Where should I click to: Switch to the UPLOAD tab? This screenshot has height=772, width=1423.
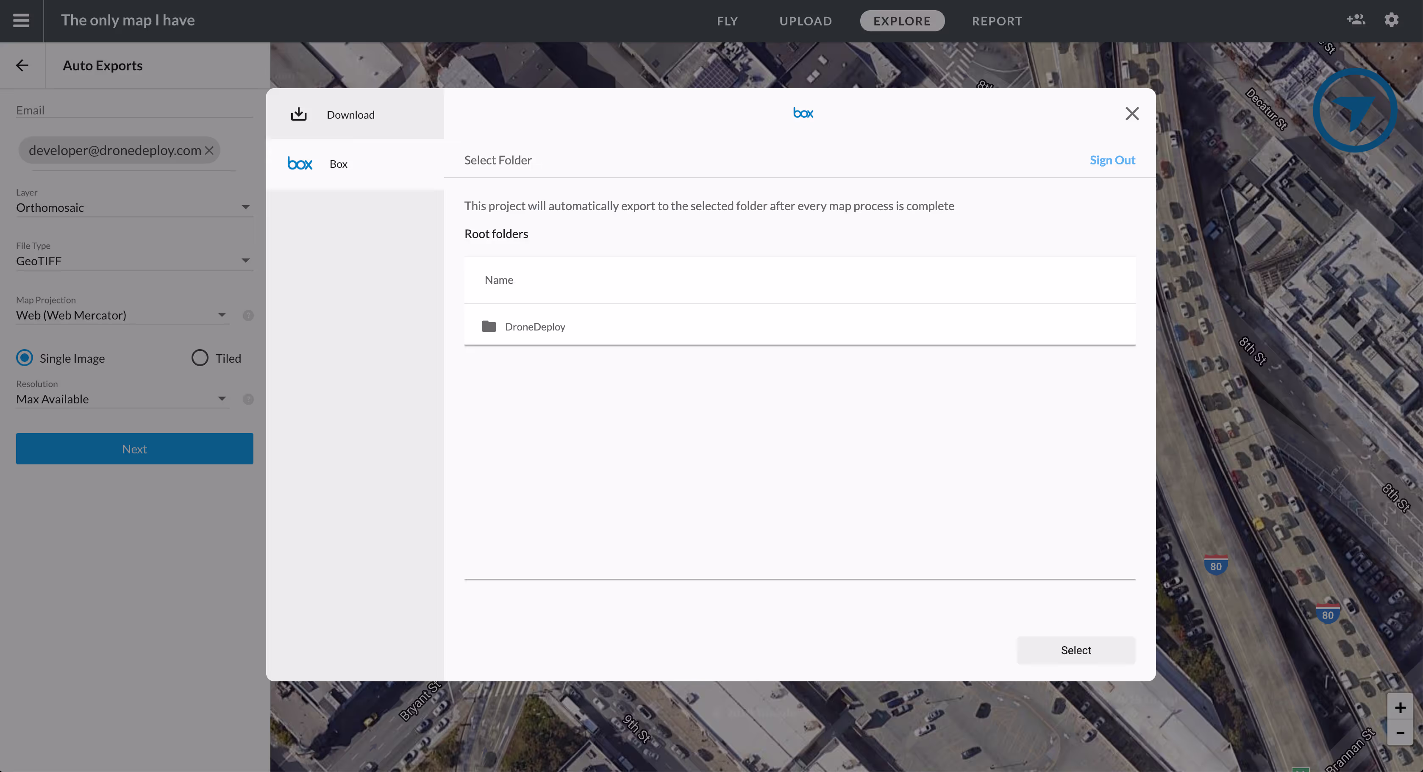(x=805, y=21)
